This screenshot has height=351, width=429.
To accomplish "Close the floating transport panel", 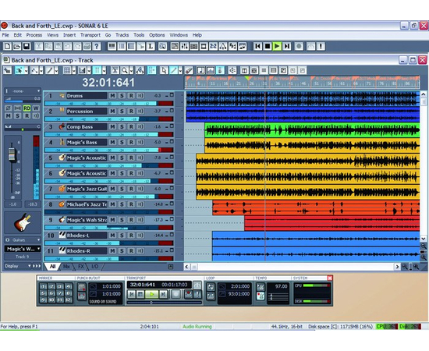I will (x=330, y=278).
